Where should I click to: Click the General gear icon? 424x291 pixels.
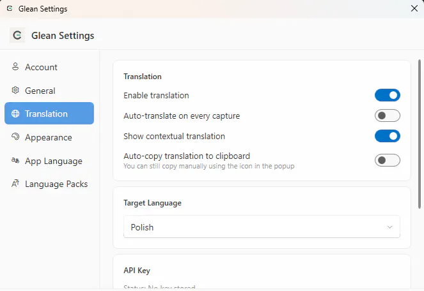[15, 90]
